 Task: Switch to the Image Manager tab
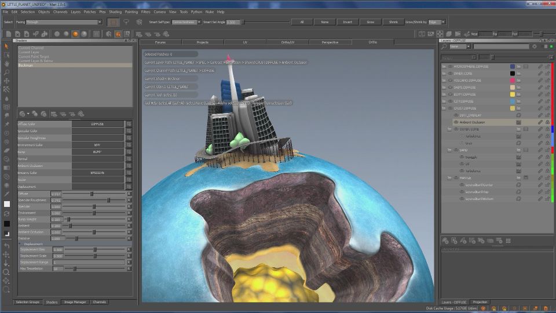click(x=75, y=302)
